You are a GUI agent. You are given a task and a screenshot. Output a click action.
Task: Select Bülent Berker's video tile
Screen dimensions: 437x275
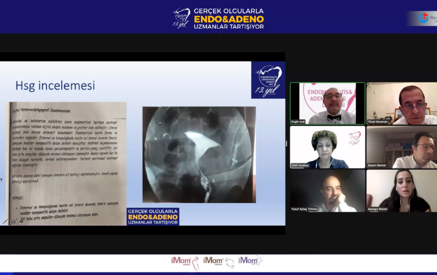[401, 147]
